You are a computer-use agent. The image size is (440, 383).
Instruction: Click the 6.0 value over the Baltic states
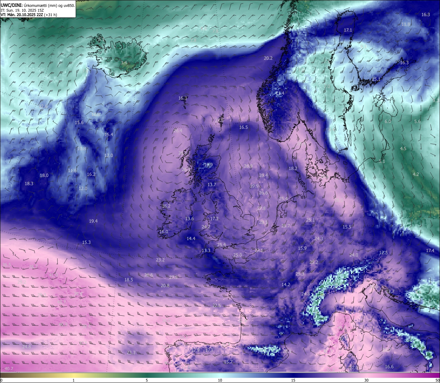(388, 121)
